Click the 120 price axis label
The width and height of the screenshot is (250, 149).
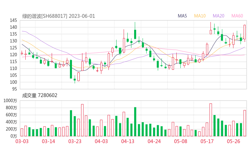[13, 55]
